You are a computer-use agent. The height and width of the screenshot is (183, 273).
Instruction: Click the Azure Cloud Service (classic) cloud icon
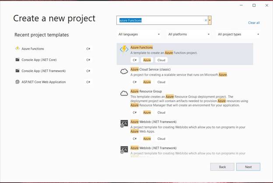coord(124,71)
